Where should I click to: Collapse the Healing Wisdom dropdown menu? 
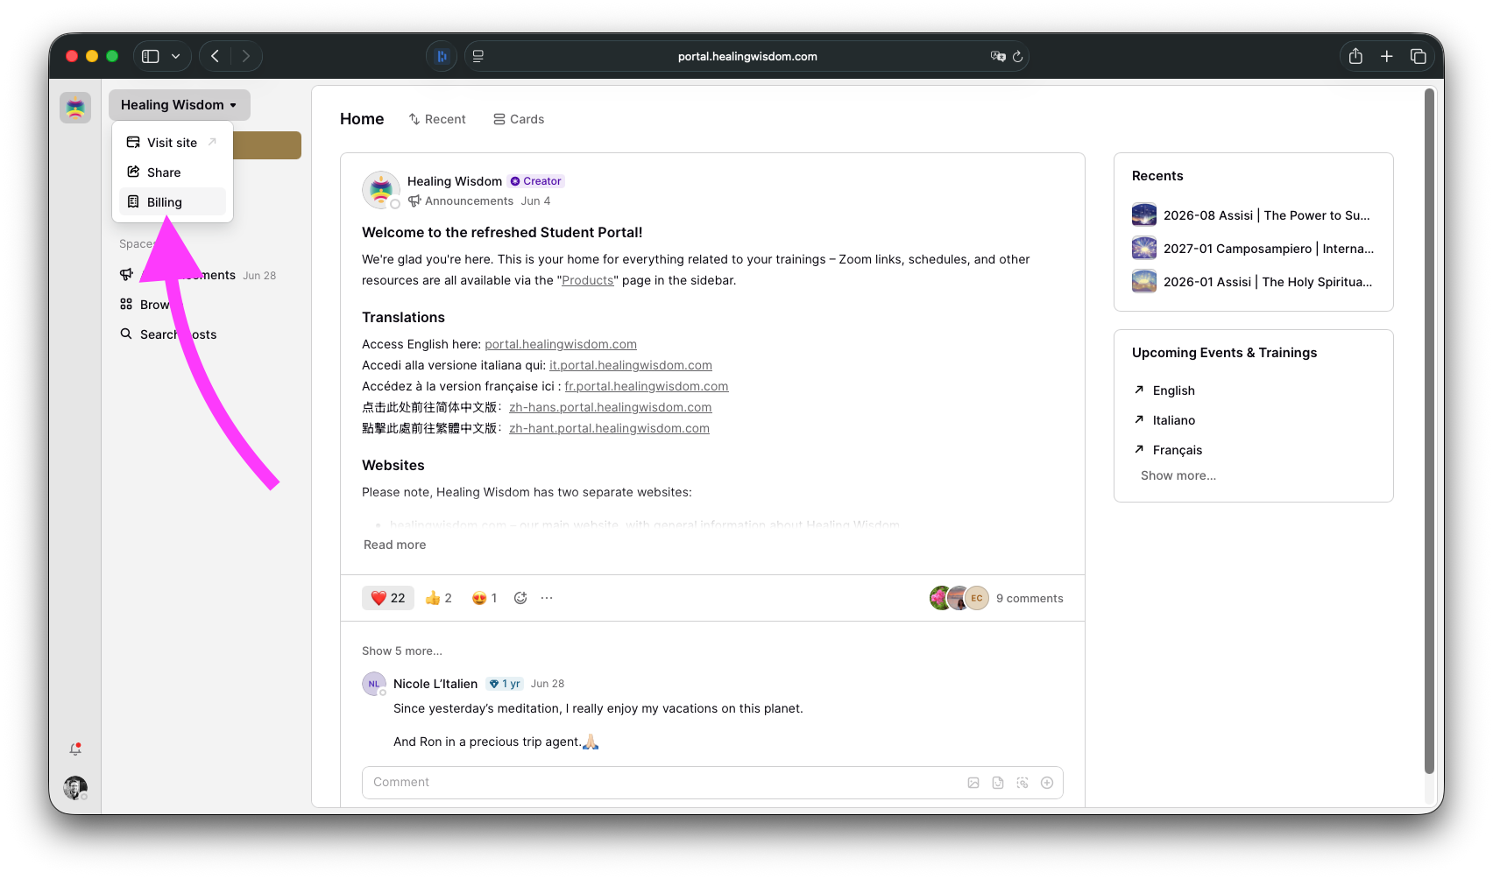180,105
